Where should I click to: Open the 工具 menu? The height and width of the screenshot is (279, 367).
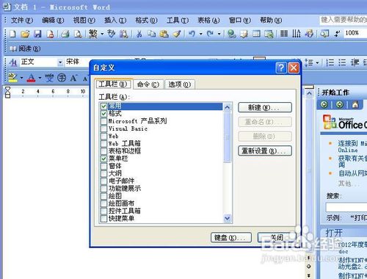pyautogui.click(x=178, y=20)
